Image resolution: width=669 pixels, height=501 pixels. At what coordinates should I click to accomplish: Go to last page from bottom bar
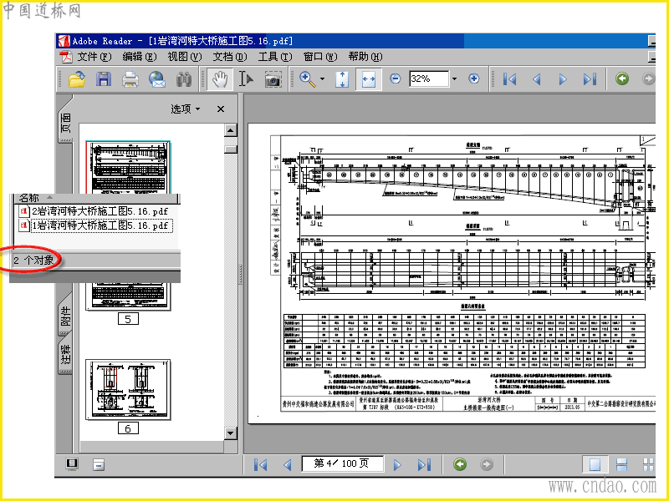[x=424, y=465]
